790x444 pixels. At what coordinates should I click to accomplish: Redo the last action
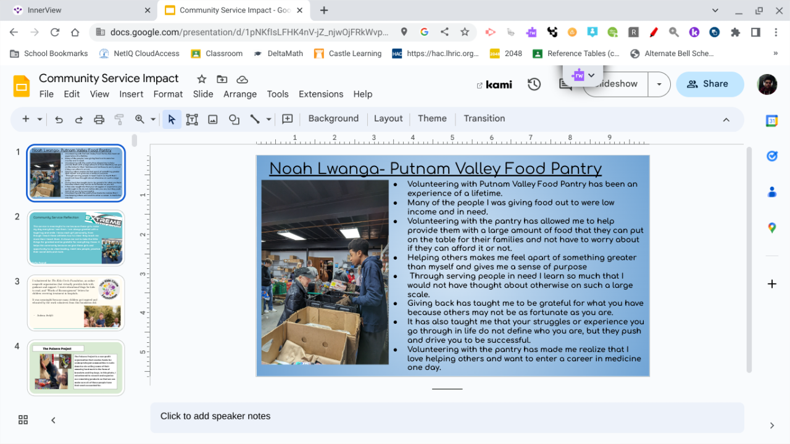[x=79, y=119]
